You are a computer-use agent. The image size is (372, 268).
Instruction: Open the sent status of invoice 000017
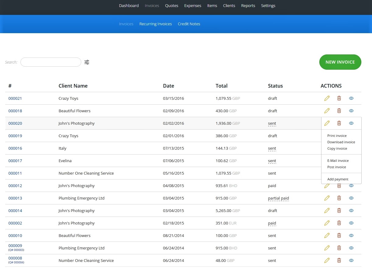point(272,161)
